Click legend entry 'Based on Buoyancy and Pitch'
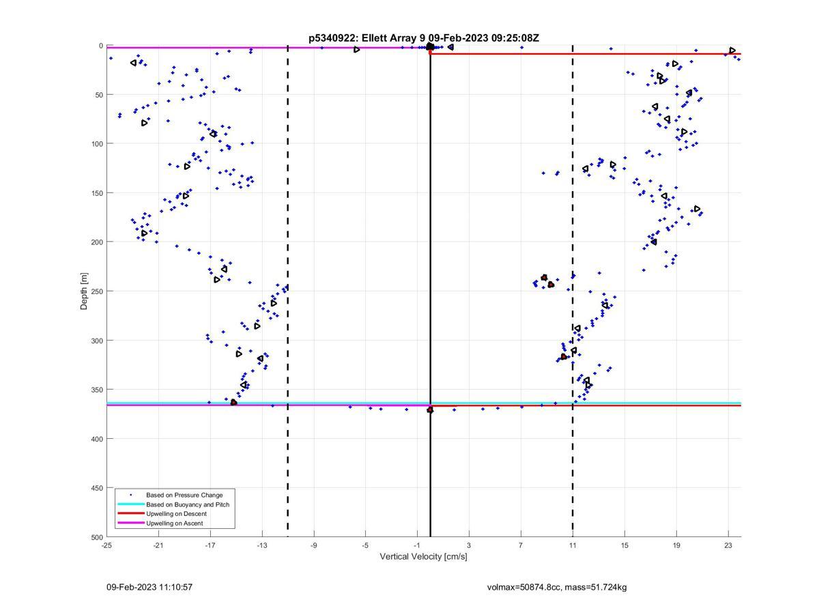819x604 pixels. (x=188, y=504)
